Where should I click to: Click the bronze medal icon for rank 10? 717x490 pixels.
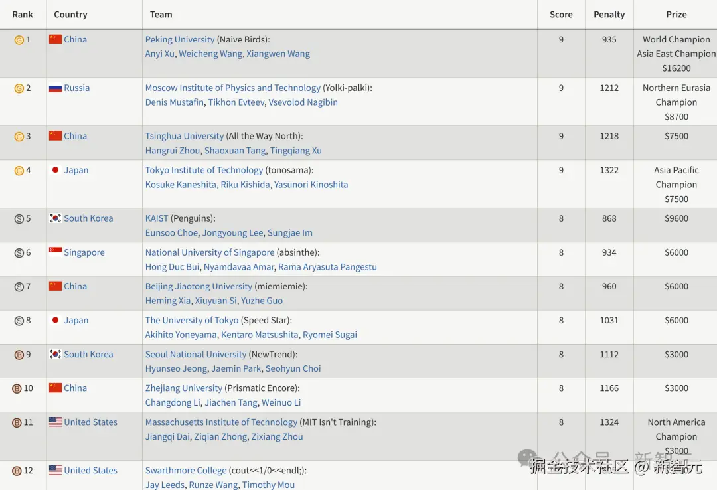[x=17, y=389]
